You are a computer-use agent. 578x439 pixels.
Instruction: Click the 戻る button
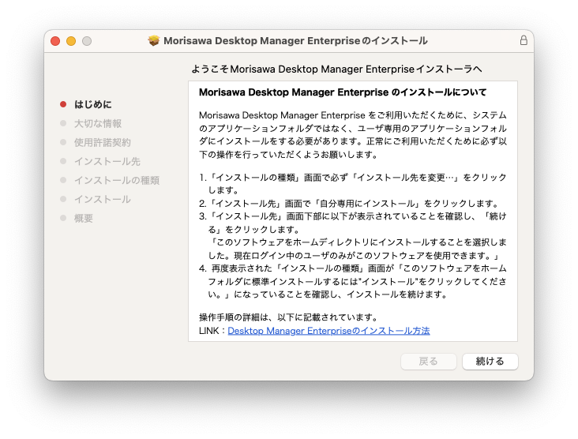pyautogui.click(x=428, y=361)
